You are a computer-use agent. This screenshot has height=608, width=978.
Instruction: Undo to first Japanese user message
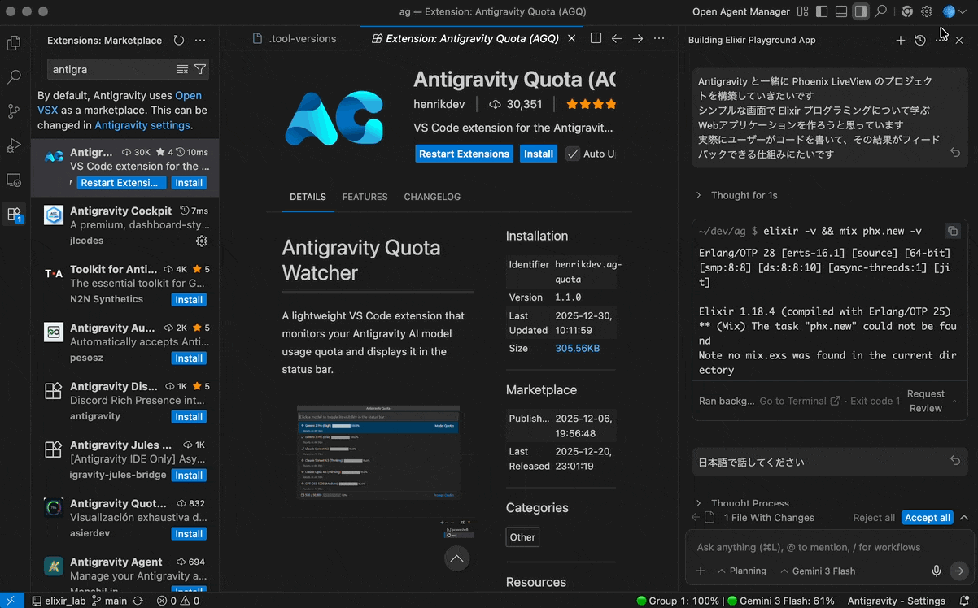click(x=955, y=153)
